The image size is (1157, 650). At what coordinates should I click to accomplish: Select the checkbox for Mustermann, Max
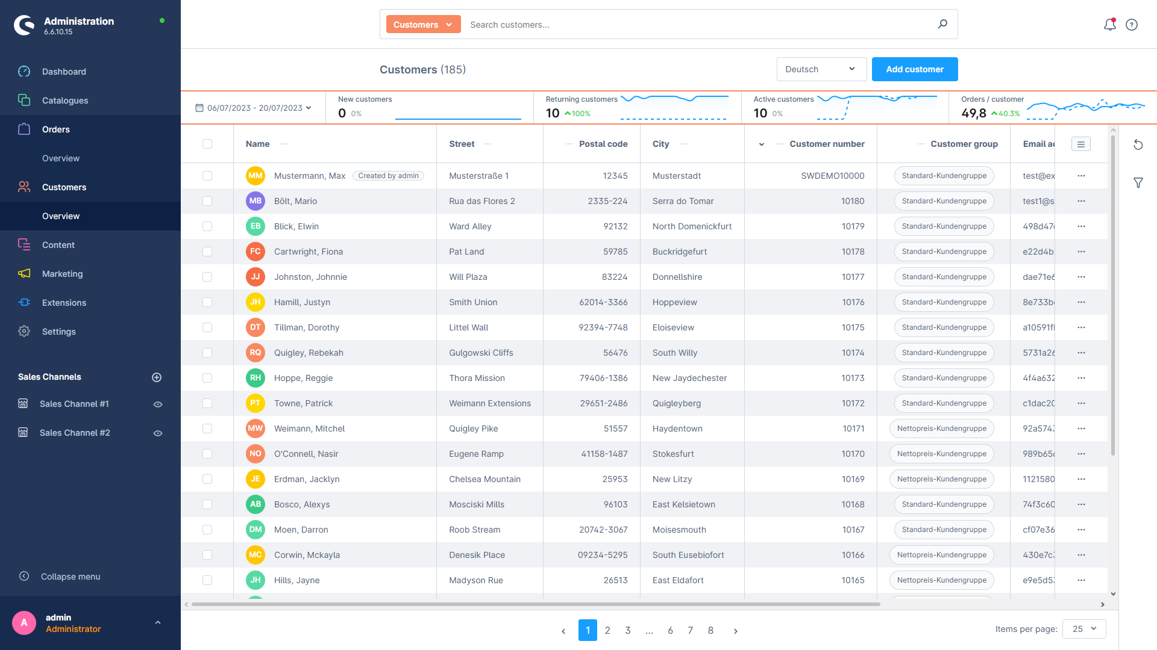207,176
